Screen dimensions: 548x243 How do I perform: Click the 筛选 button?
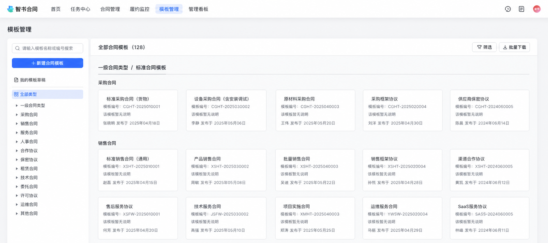[484, 47]
